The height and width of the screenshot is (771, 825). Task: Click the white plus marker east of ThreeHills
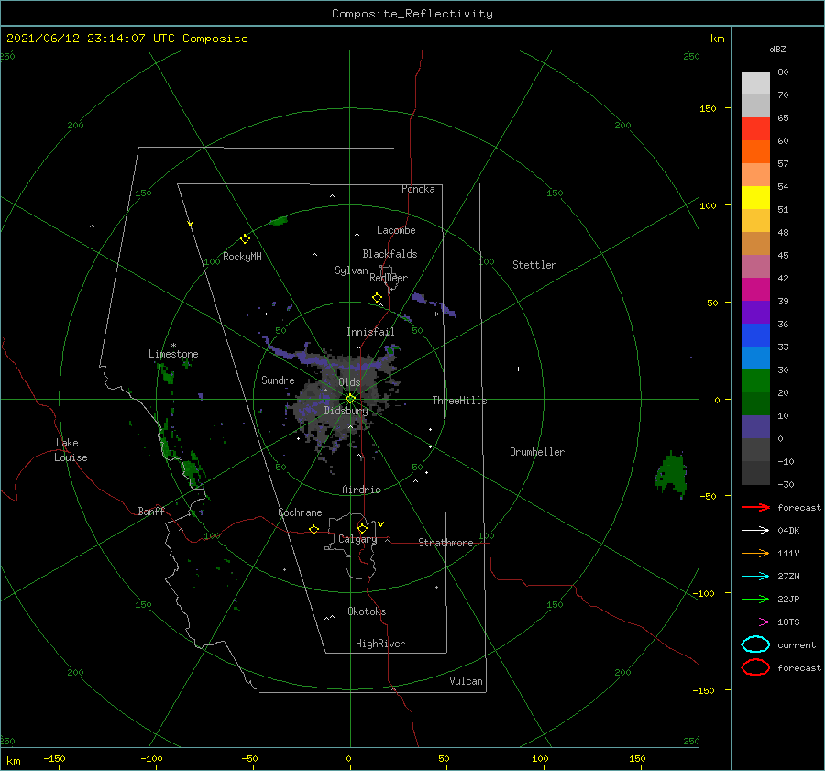tap(518, 369)
